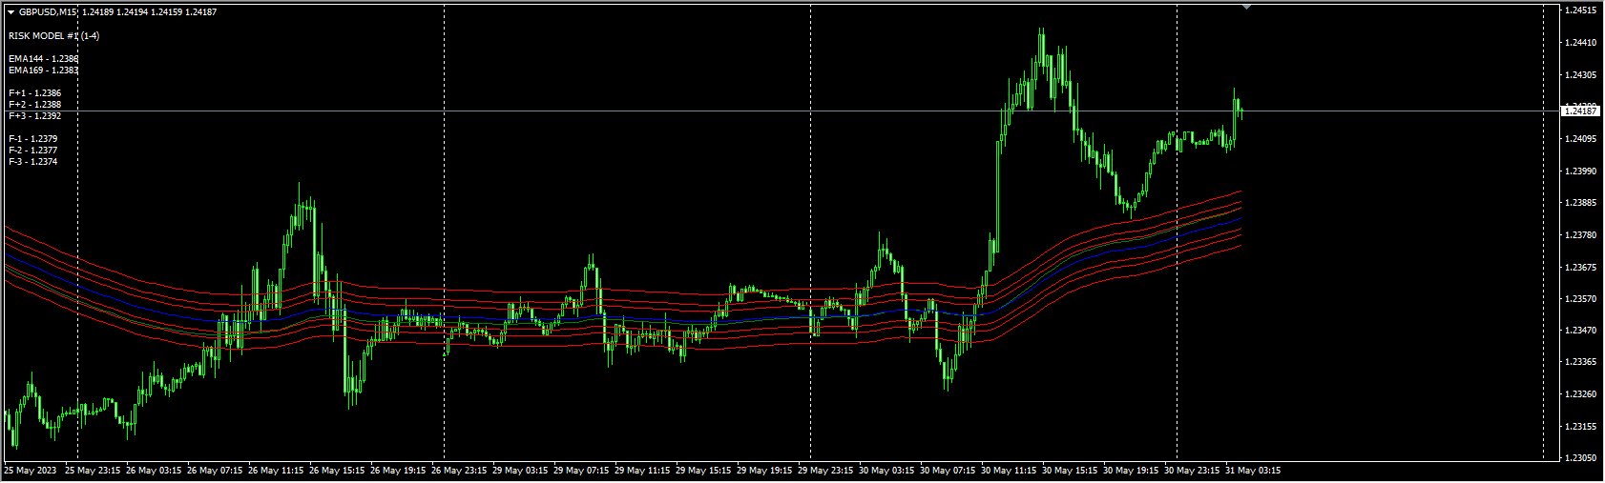
Task: Click the 1.23470 price scale value
Action: point(1580,331)
